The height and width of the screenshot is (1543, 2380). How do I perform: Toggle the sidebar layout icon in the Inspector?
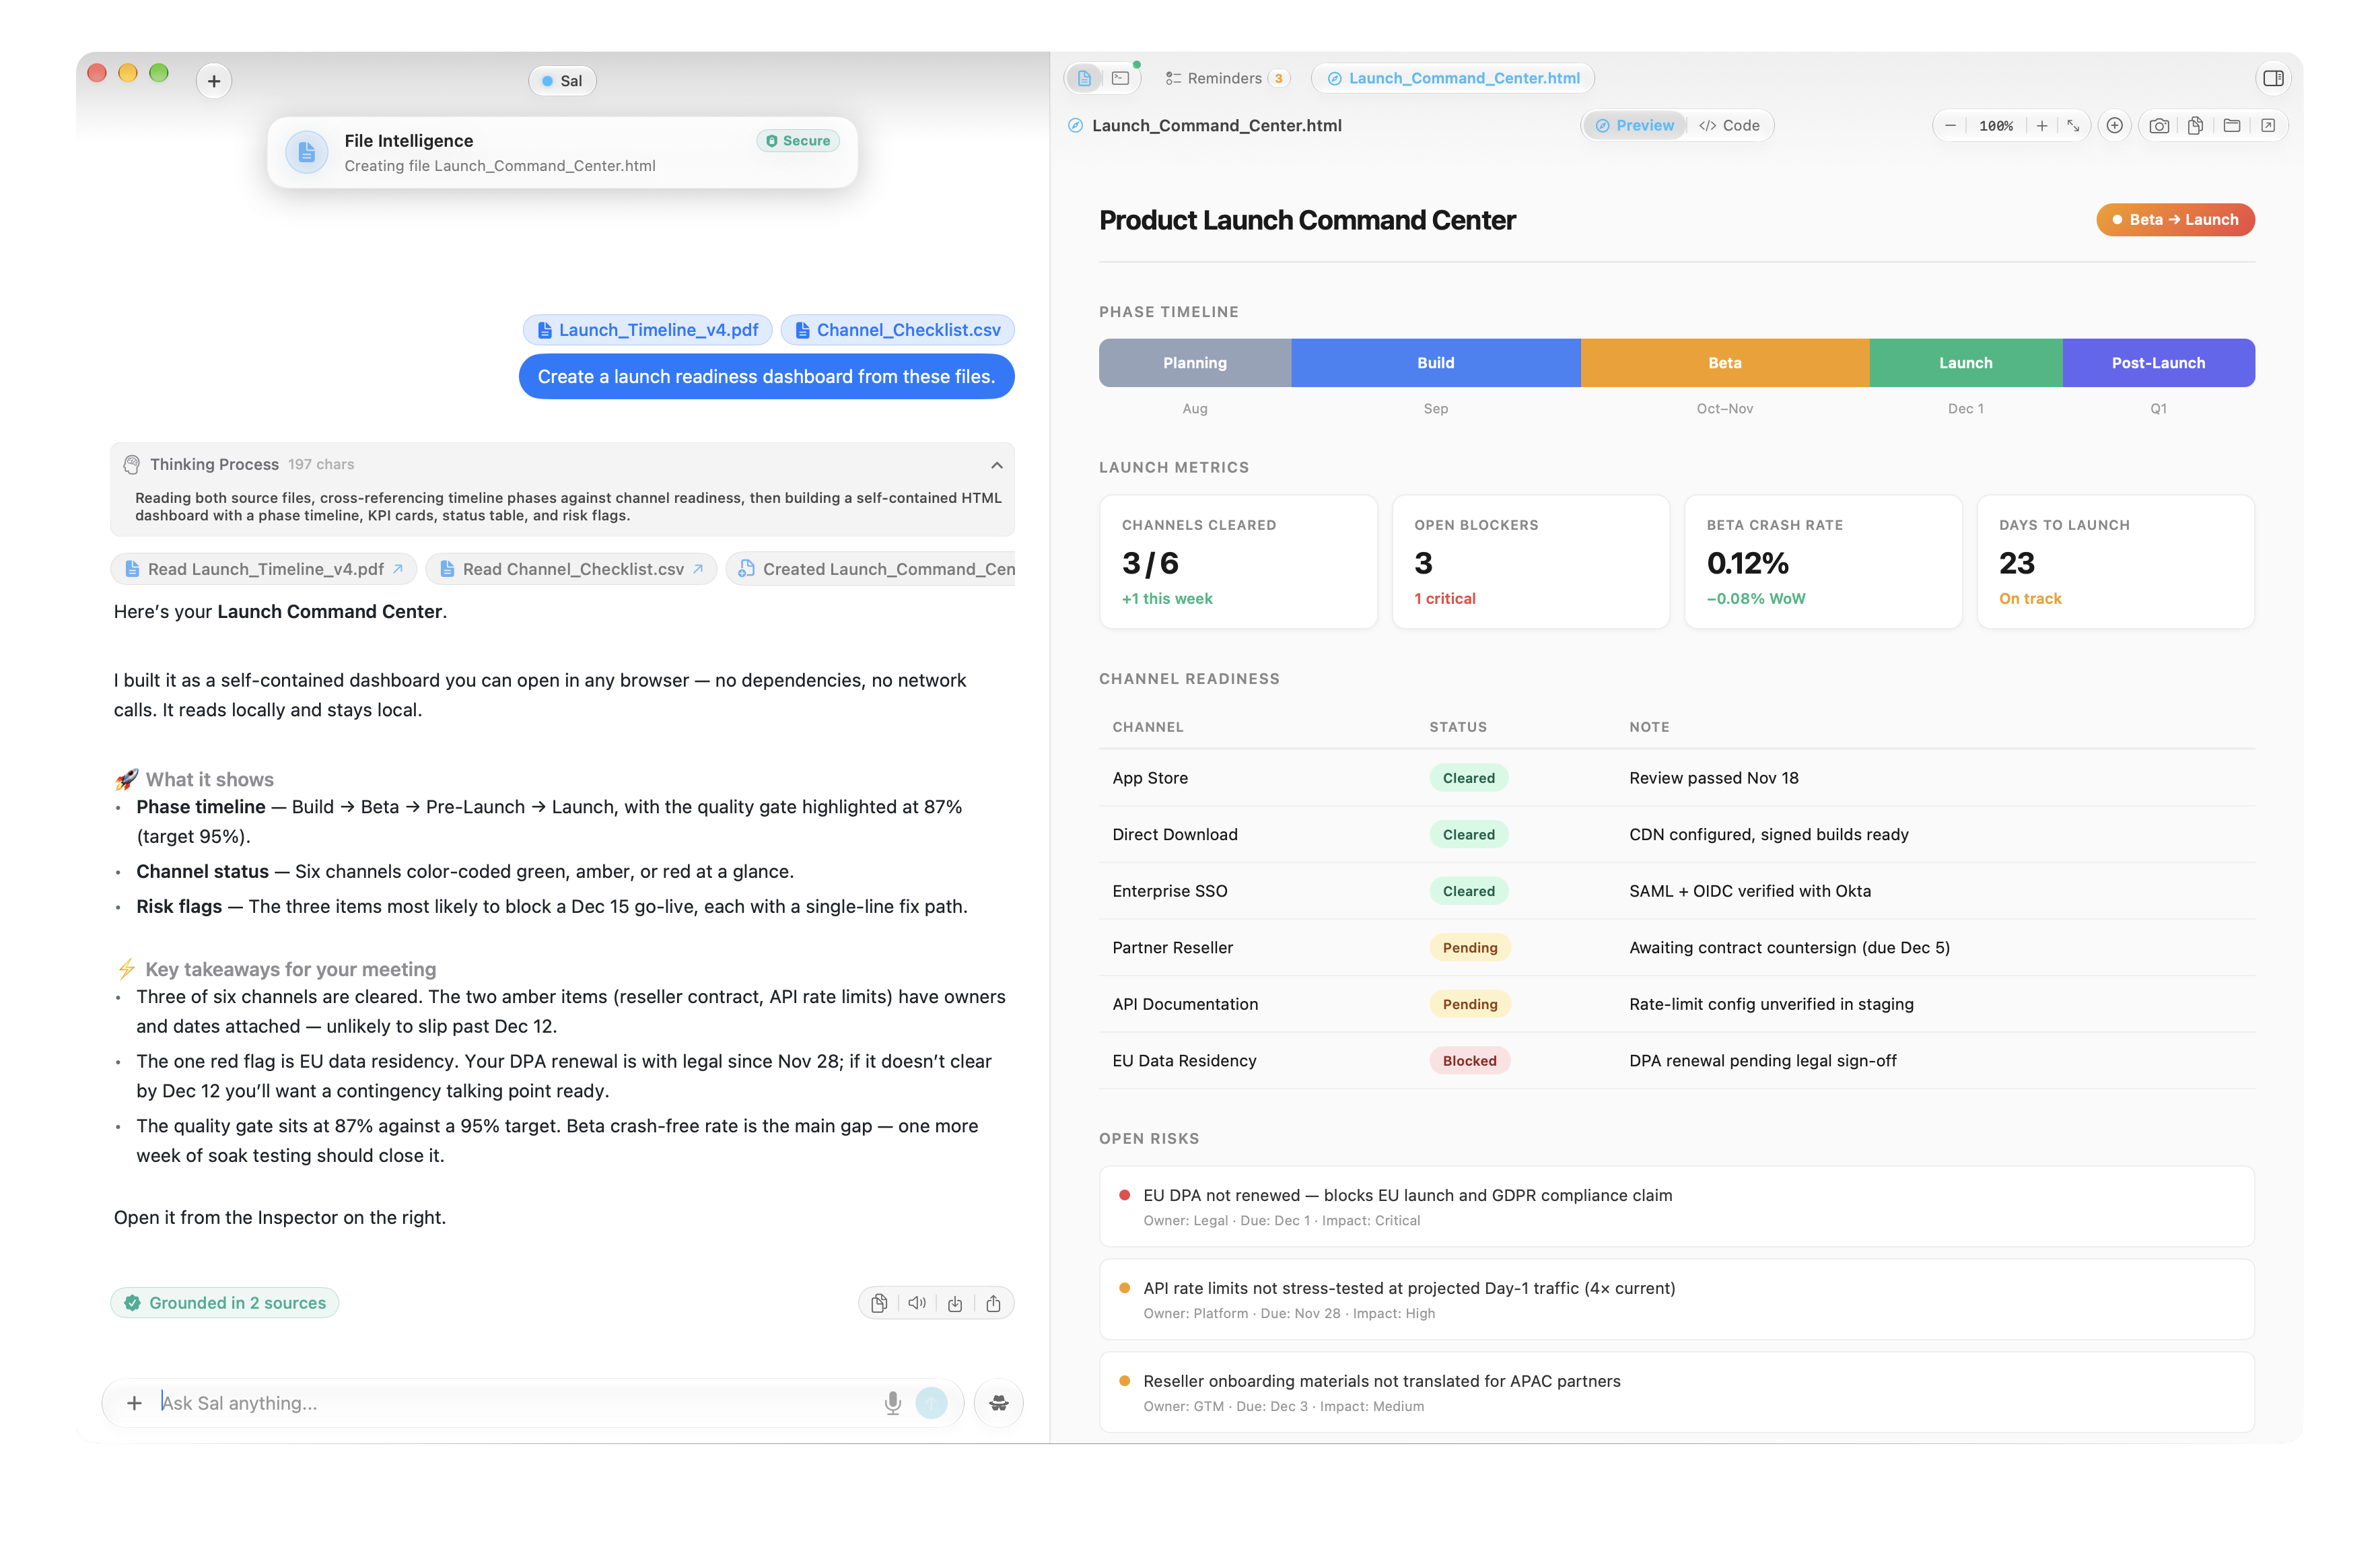tap(2273, 78)
